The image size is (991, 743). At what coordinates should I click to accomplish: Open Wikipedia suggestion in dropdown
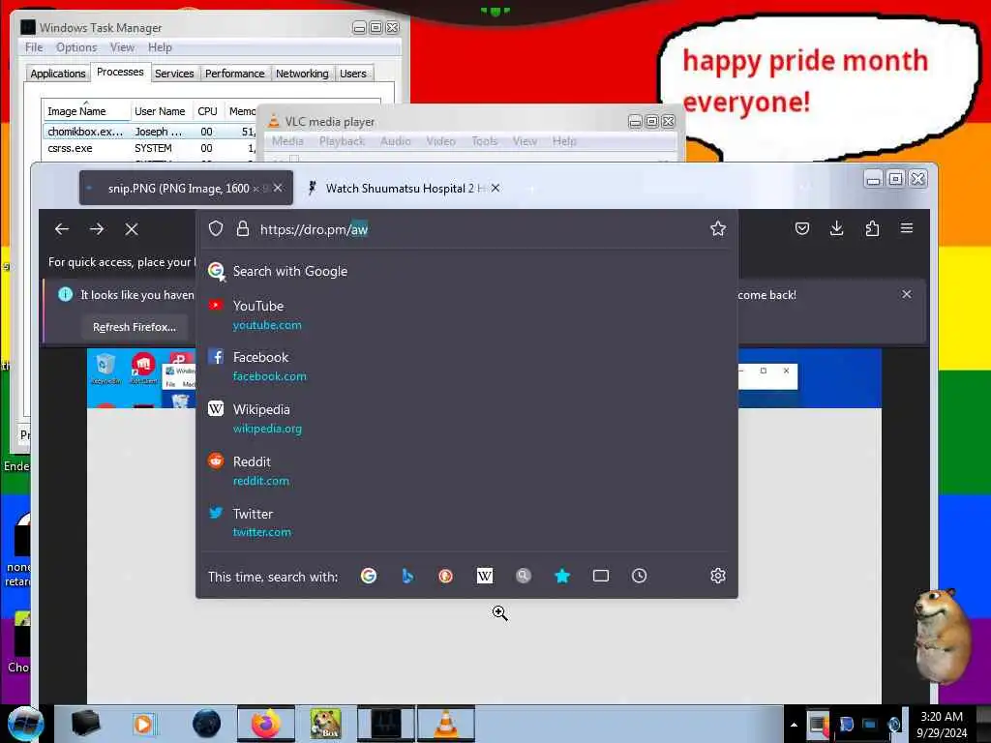[x=467, y=418]
